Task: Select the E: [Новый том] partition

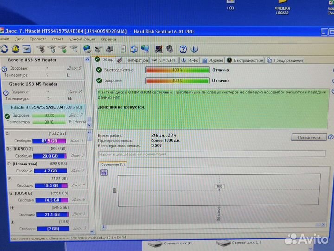Action: pyautogui.click(x=47, y=167)
